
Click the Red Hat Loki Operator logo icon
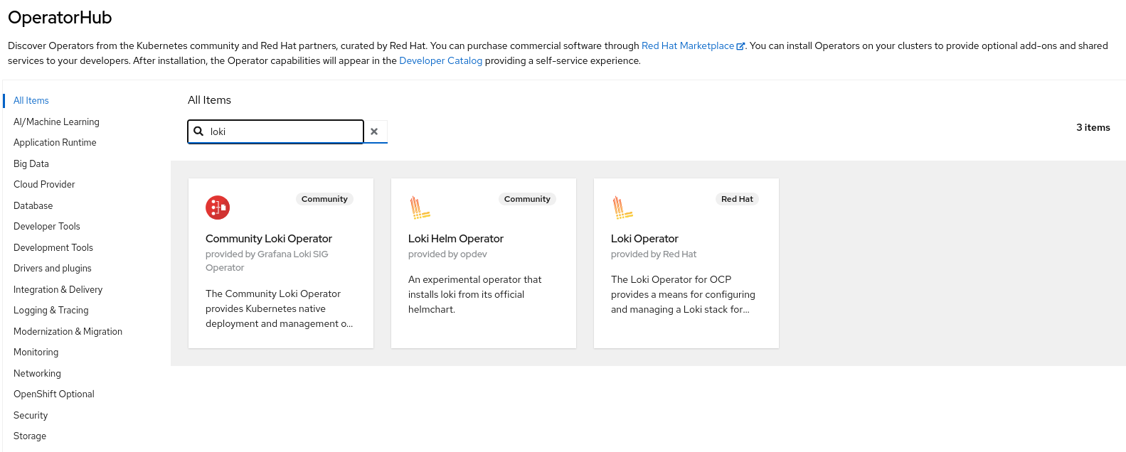coord(622,208)
